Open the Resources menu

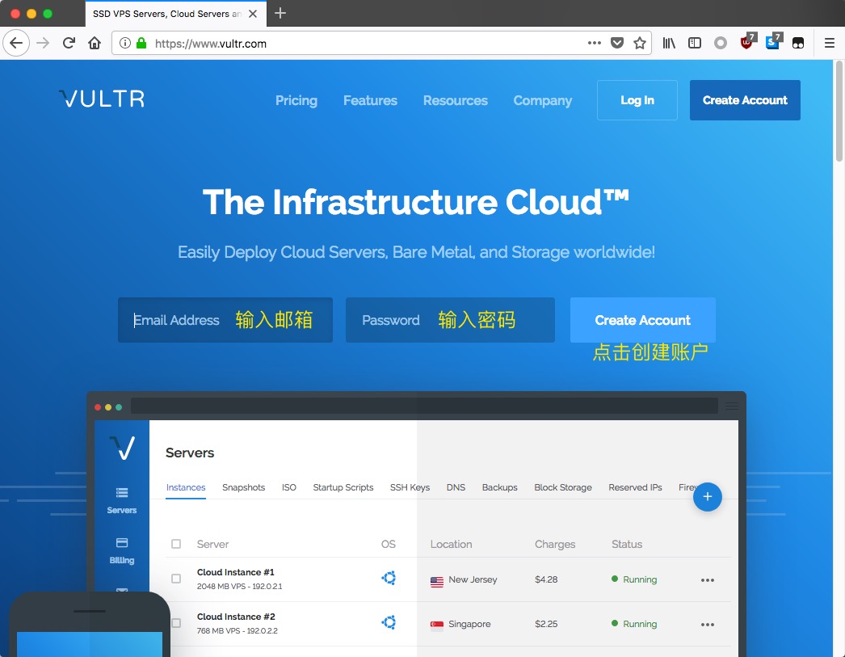coord(456,101)
